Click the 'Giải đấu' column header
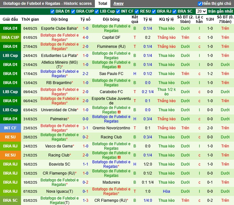The height and width of the screenshot is (205, 234). pyautogui.click(x=10, y=19)
